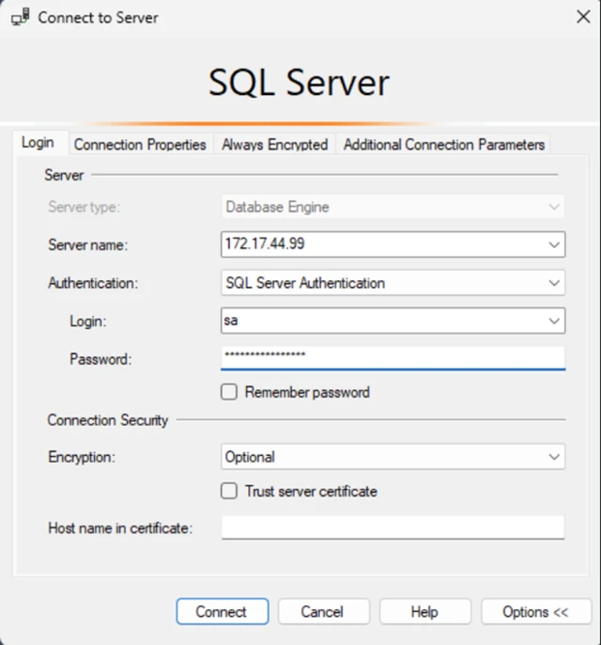Open the Authentication dropdown list
This screenshot has height=645, width=601.
[393, 282]
